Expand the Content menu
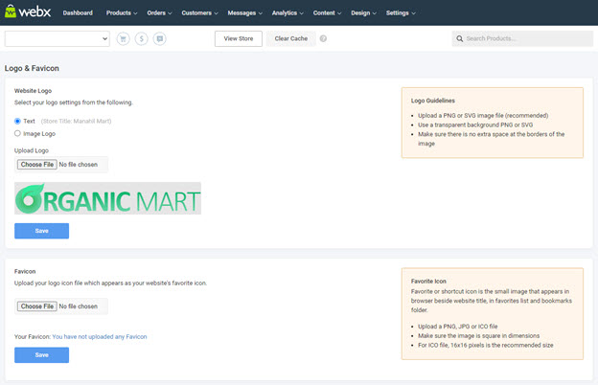This screenshot has height=385, width=598. coord(327,13)
